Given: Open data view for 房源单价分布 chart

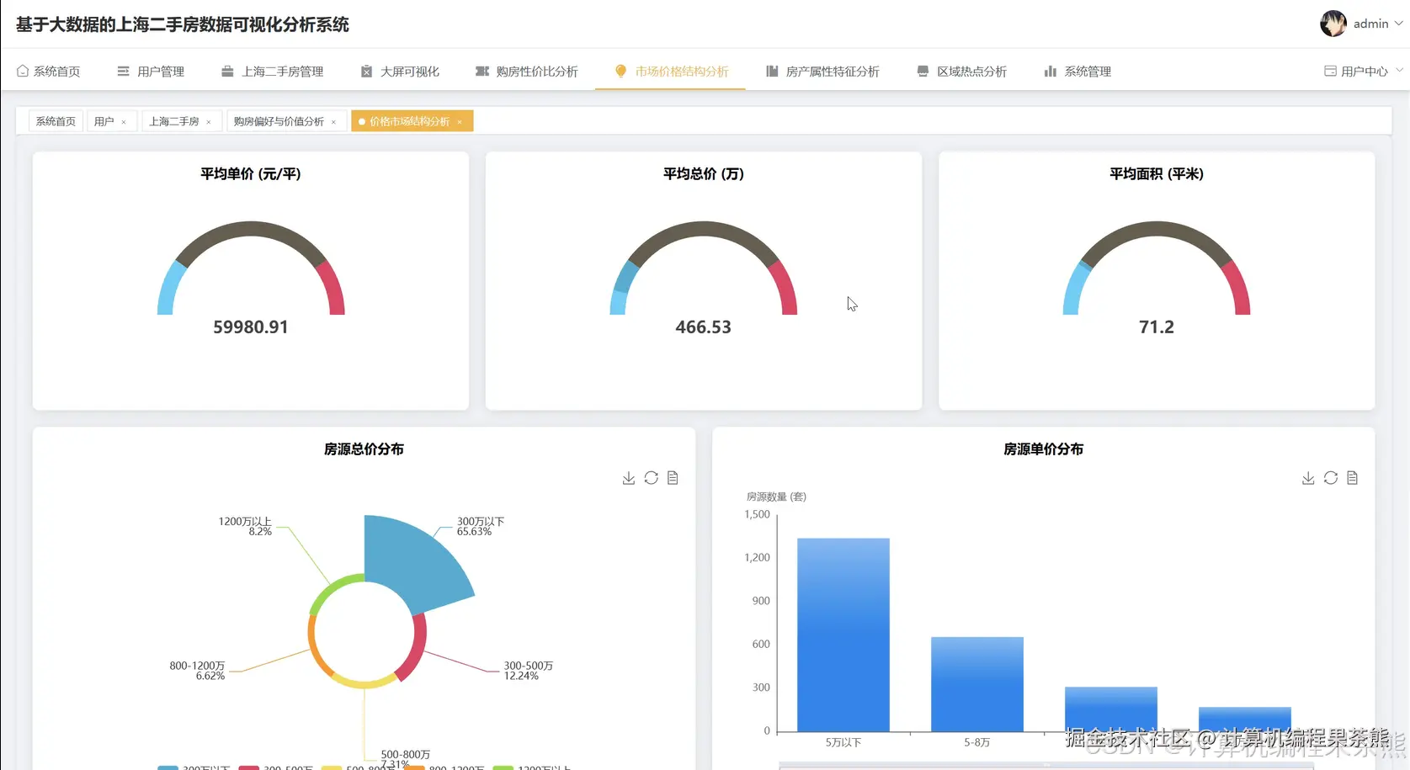Looking at the screenshot, I should 1353,478.
